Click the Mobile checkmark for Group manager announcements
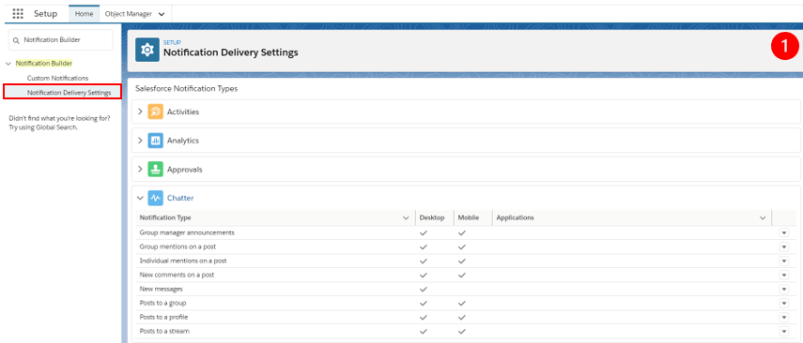The image size is (803, 343). [x=462, y=232]
